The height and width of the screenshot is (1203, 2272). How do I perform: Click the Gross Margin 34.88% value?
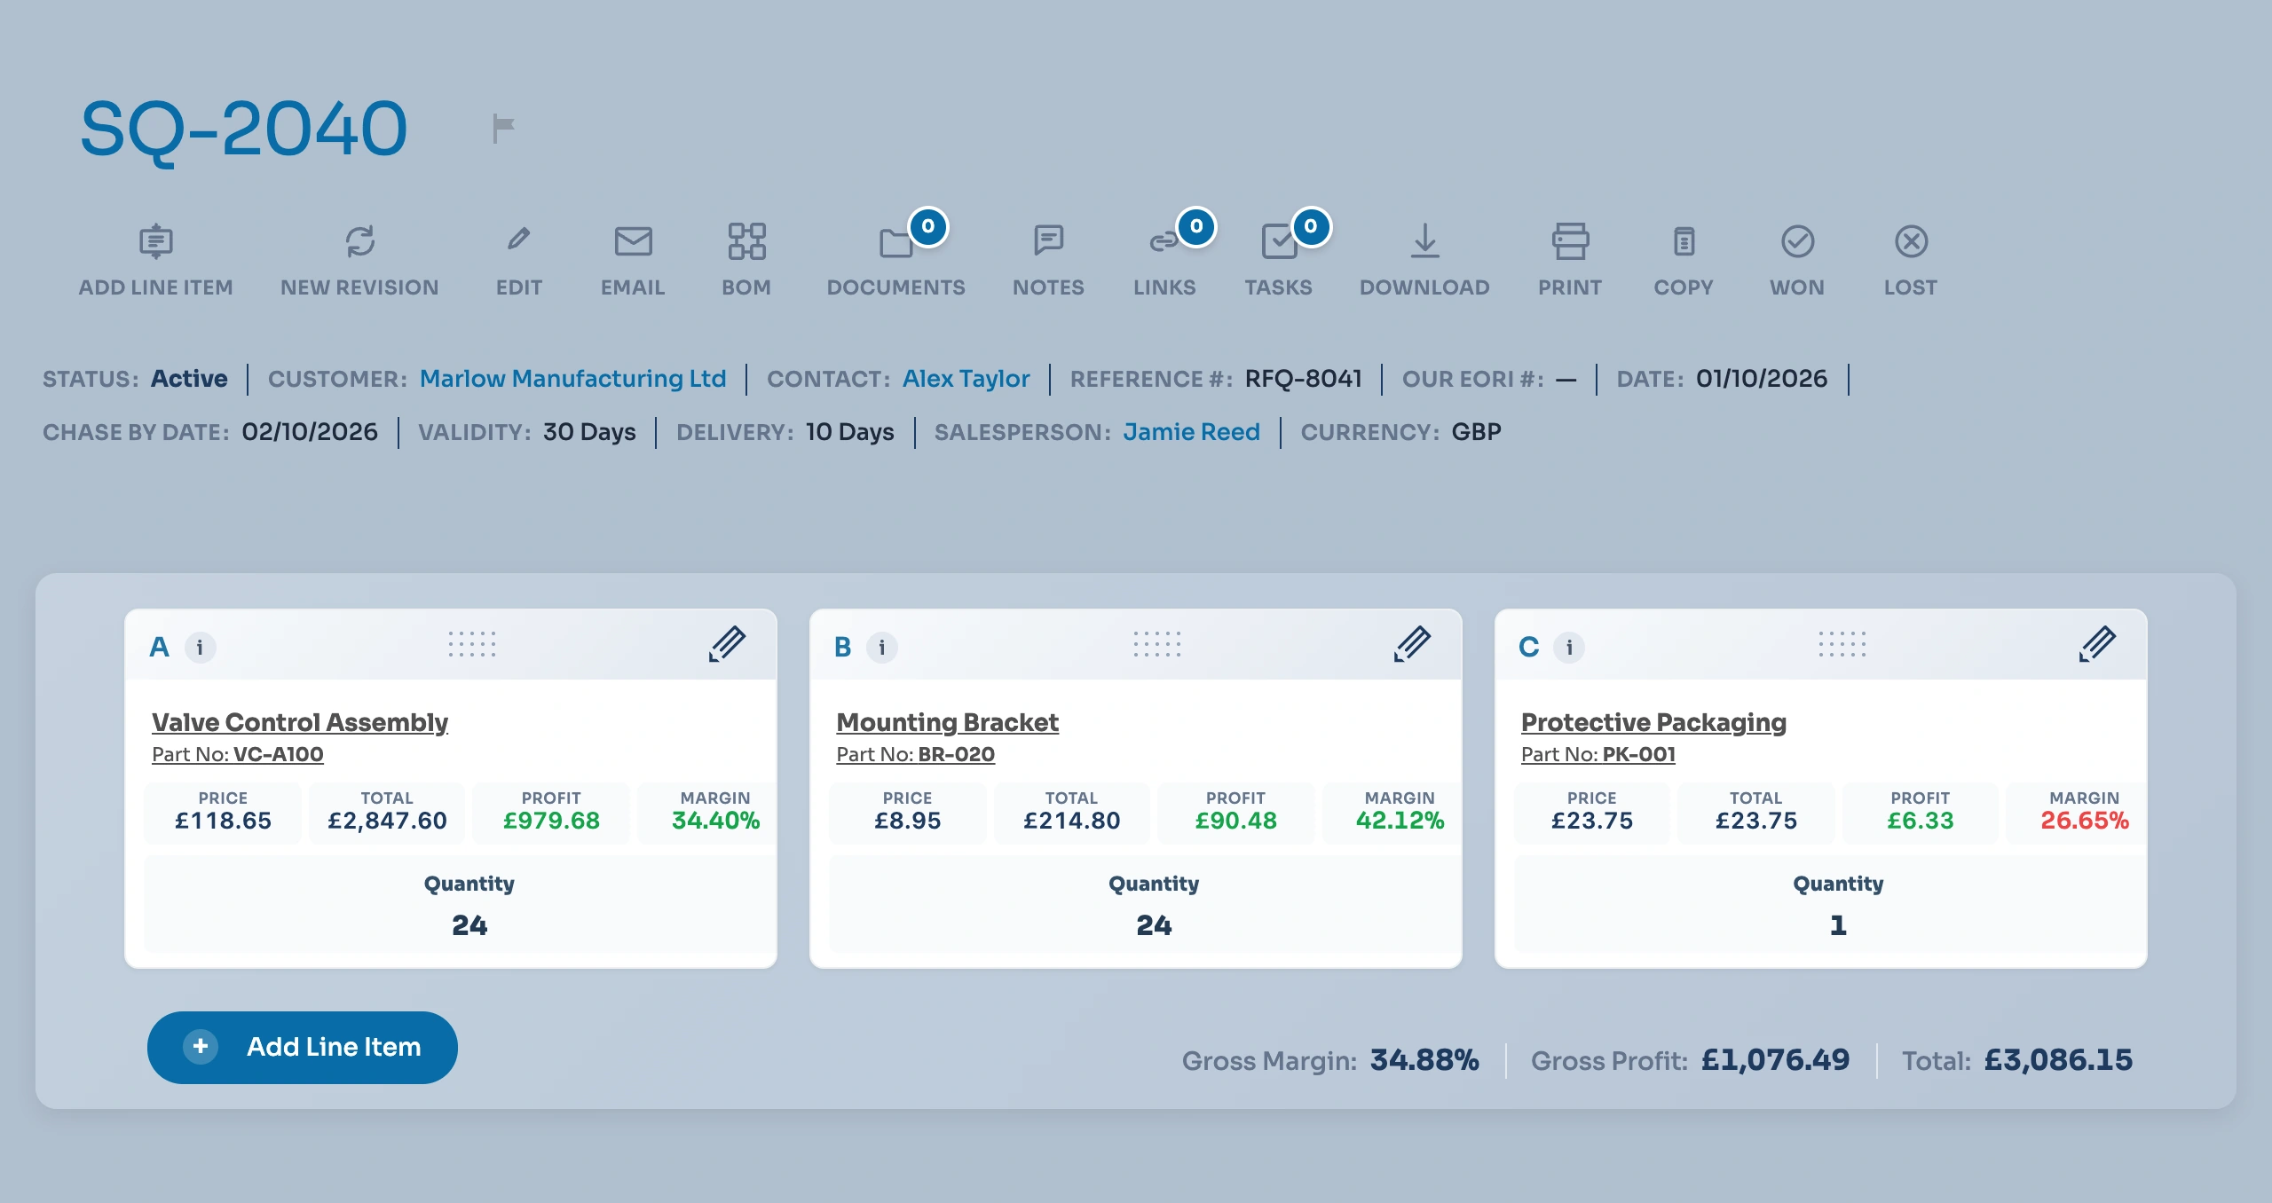[x=1424, y=1060]
